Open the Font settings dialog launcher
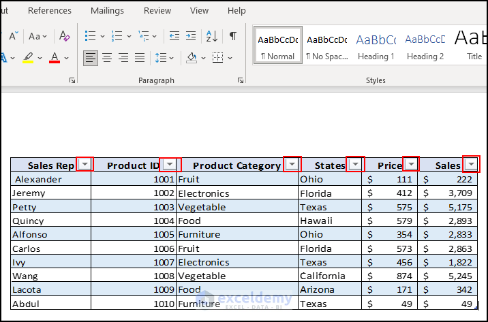This screenshot has width=488, height=322. click(x=72, y=80)
